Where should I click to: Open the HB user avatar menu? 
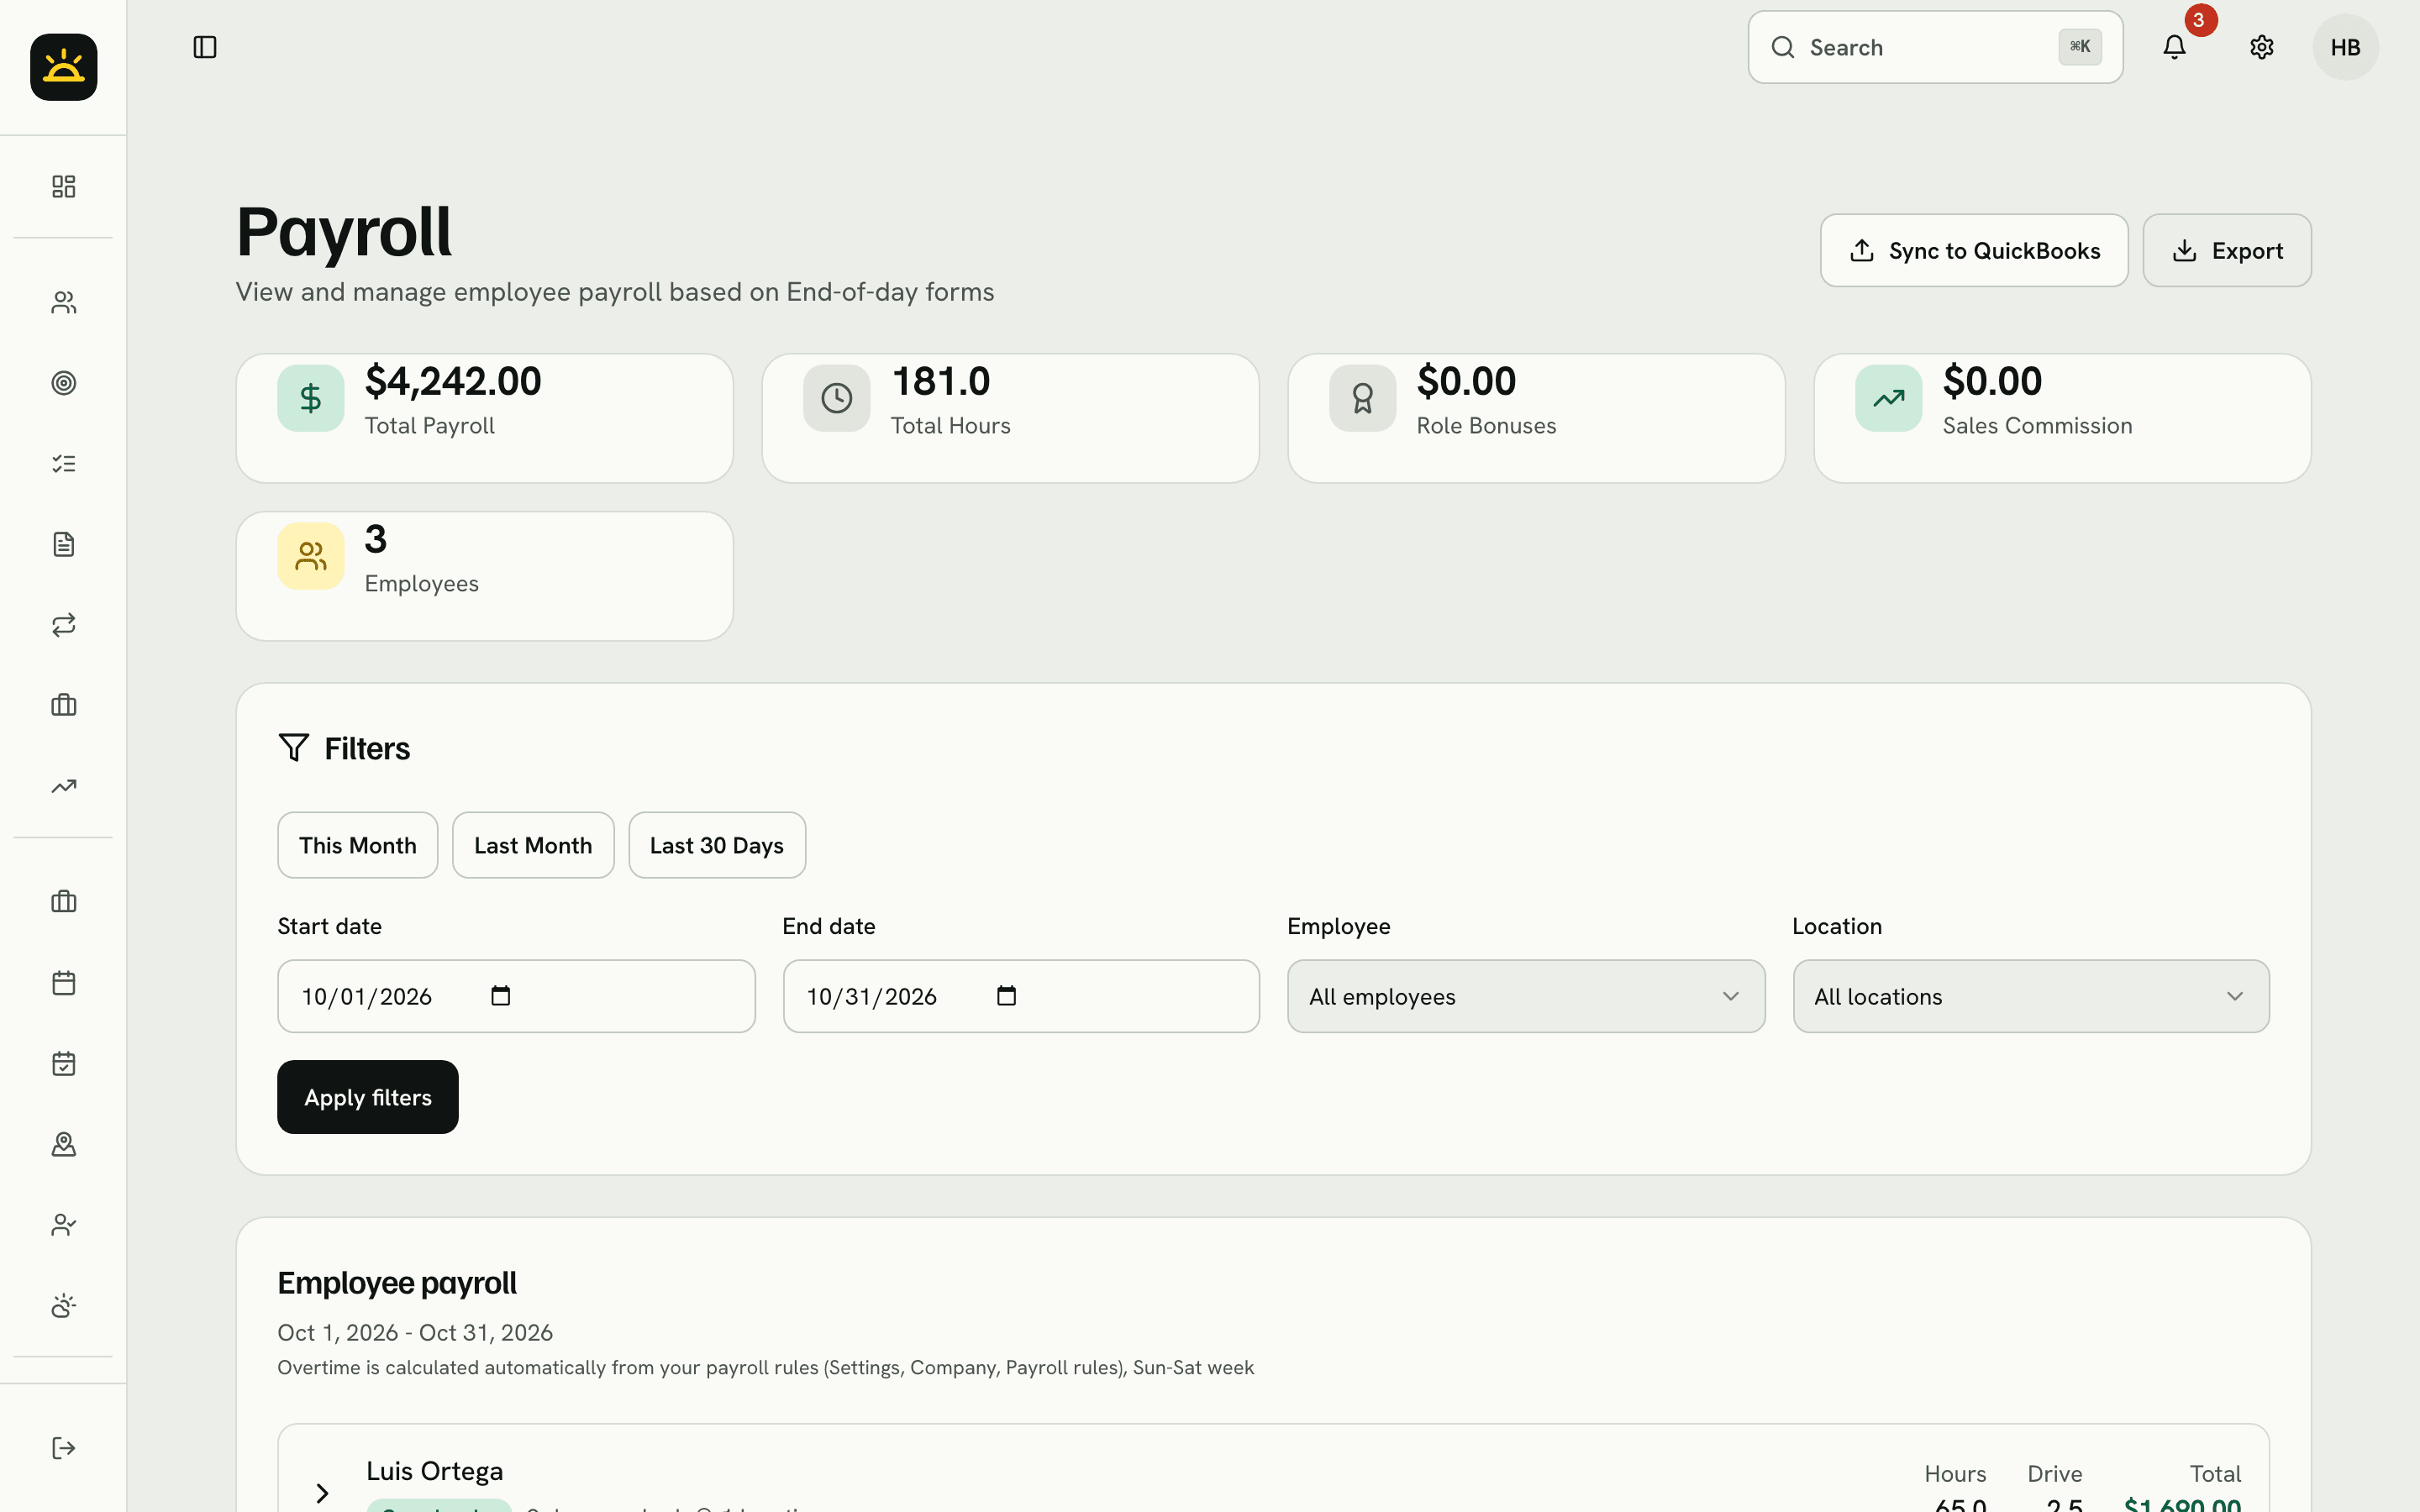[2345, 47]
